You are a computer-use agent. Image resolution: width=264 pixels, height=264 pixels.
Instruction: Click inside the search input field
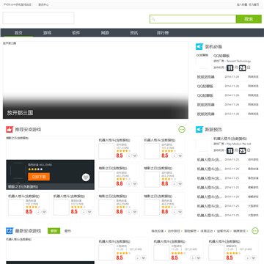pyautogui.click(x=196, y=19)
